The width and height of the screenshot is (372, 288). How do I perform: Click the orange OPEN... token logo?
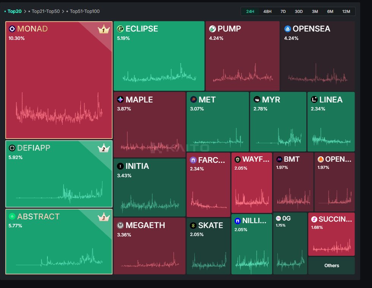pos(320,159)
